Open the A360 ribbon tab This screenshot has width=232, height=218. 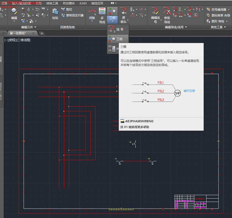pos(83,3)
